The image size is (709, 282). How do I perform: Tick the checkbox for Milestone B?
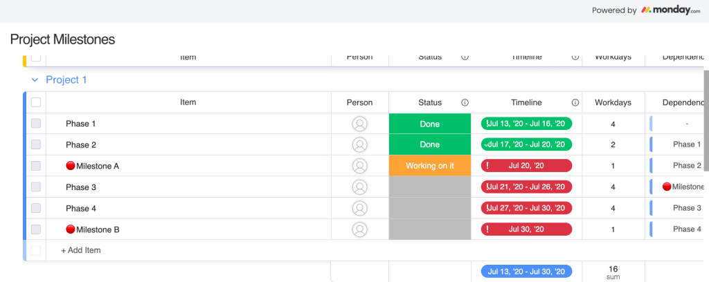tap(36, 229)
